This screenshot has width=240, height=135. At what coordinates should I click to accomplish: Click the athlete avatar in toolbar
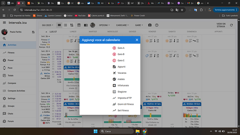coord(93,25)
